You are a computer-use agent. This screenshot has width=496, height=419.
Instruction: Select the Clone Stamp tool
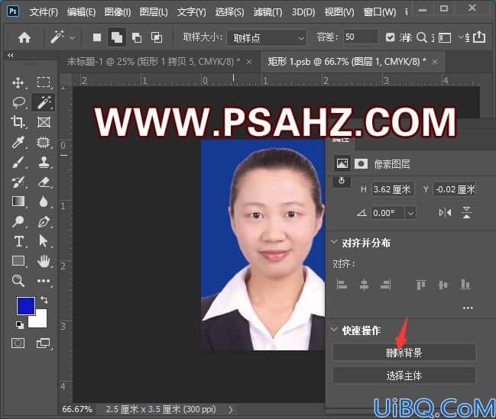pos(44,163)
